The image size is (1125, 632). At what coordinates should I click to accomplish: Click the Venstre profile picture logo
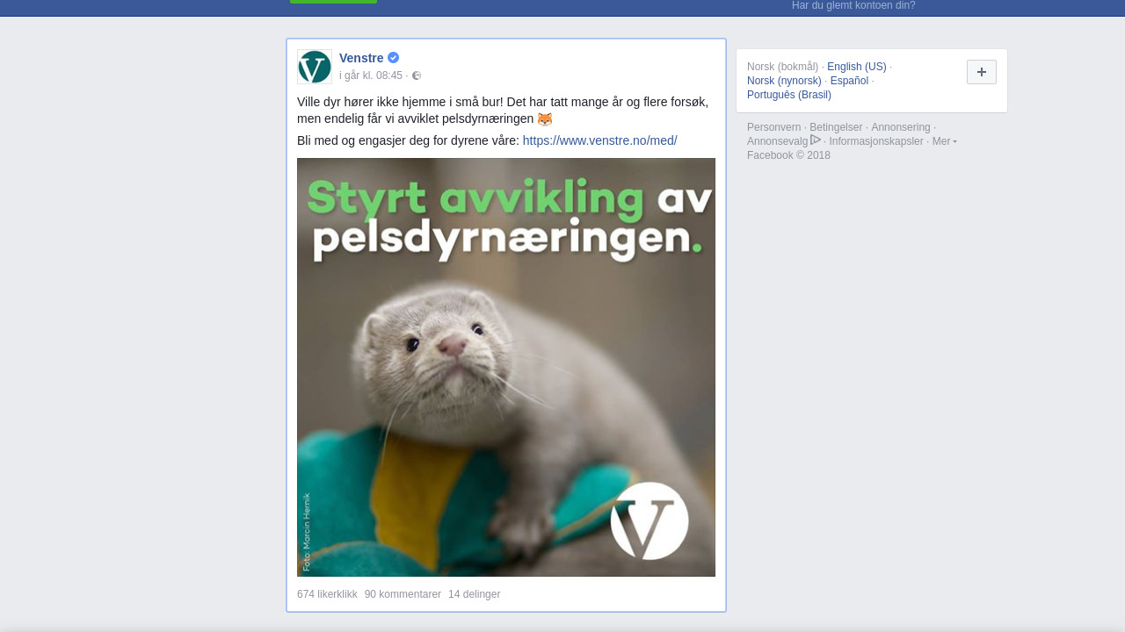tap(315, 67)
